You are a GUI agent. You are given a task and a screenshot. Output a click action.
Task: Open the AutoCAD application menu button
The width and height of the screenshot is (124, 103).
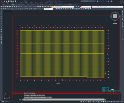(1, 1)
